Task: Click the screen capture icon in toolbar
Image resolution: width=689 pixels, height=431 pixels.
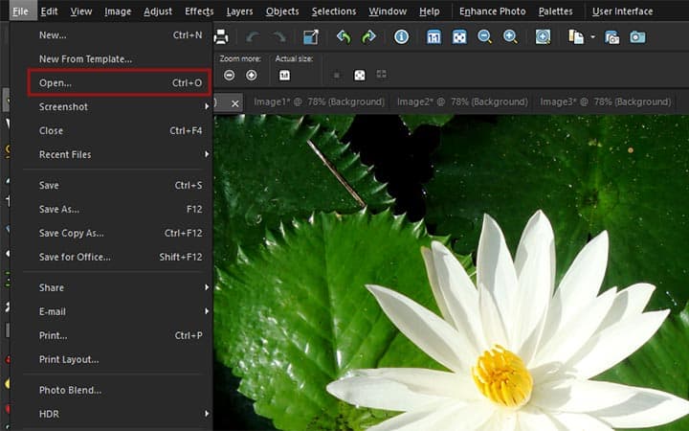Action: pyautogui.click(x=612, y=37)
